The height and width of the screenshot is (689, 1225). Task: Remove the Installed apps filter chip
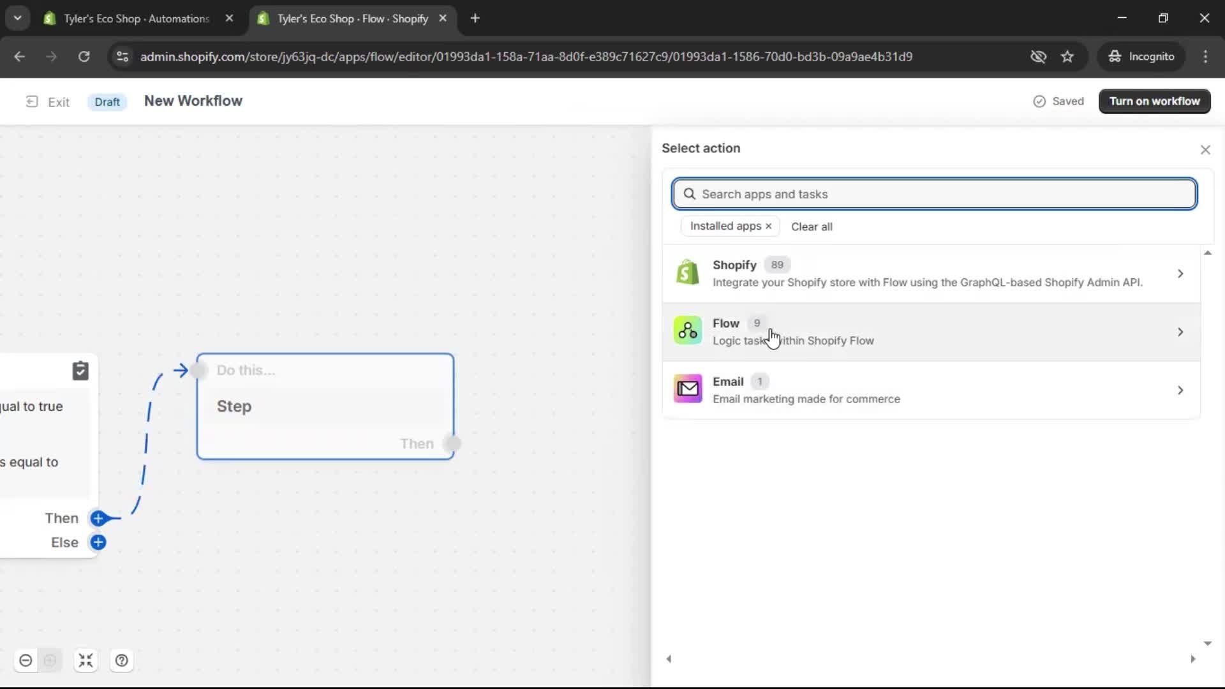pyautogui.click(x=769, y=226)
